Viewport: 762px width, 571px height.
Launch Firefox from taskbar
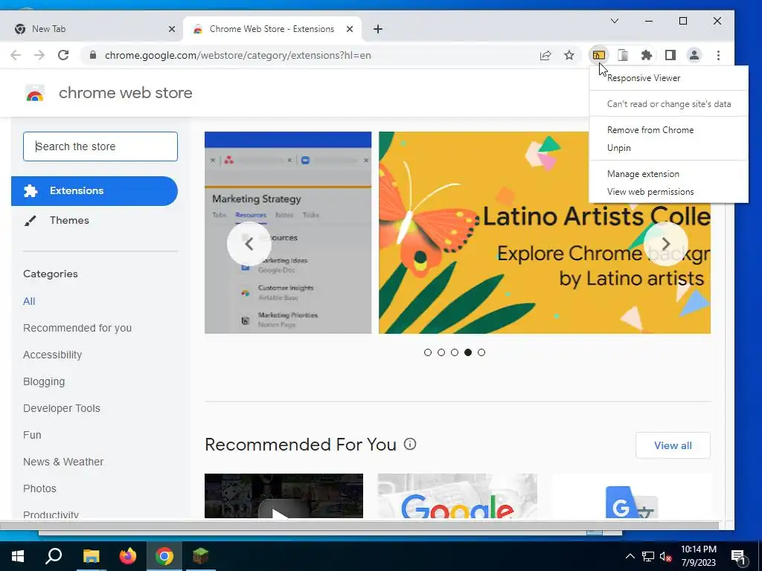click(x=128, y=556)
